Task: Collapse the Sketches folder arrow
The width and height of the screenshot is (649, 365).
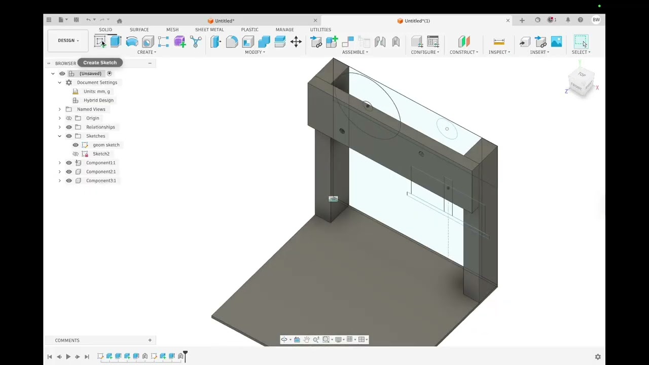Action: point(59,136)
